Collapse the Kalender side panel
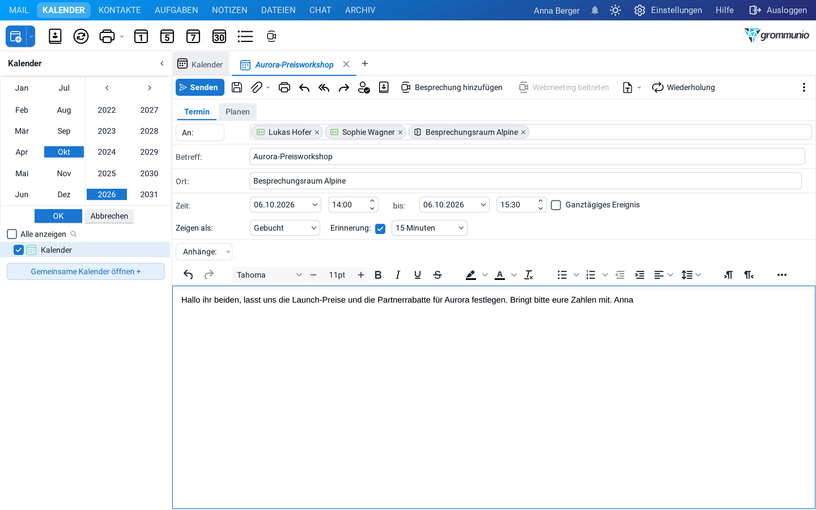This screenshot has width=816, height=510. tap(162, 63)
